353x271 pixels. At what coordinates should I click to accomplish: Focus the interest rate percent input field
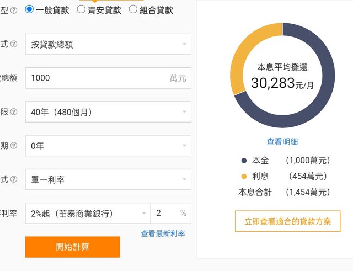165,214
